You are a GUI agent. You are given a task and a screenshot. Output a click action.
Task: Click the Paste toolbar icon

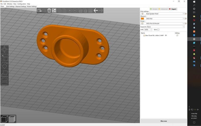tap(64, 10)
